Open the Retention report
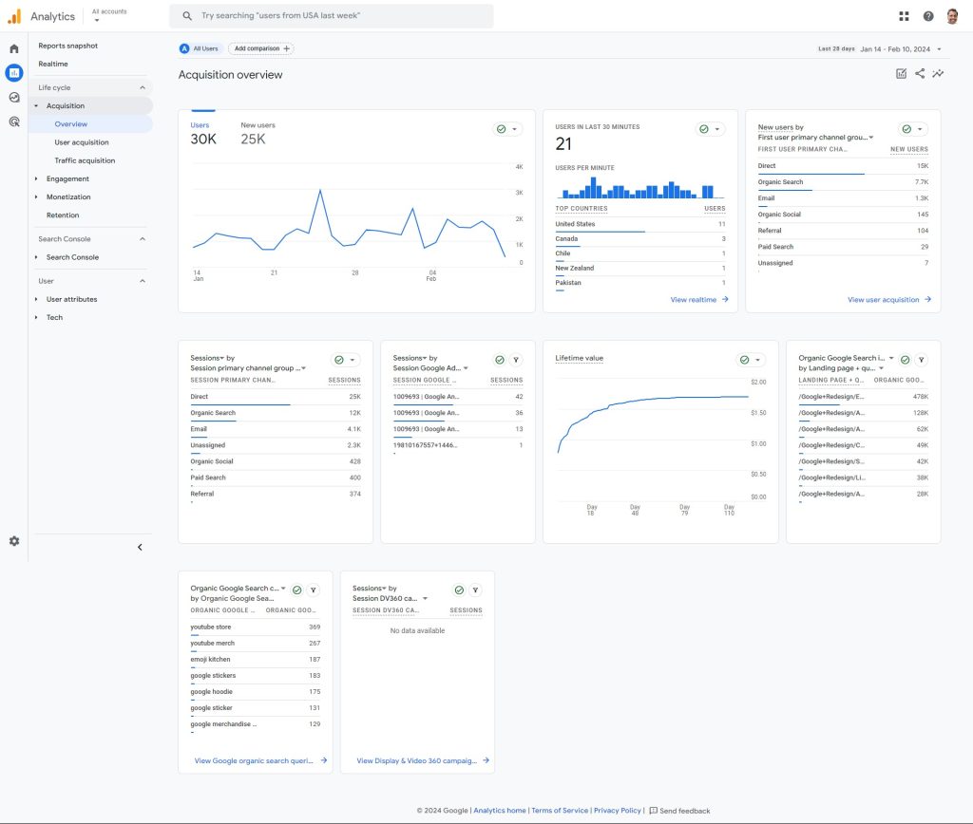The height and width of the screenshot is (824, 973). click(x=63, y=215)
